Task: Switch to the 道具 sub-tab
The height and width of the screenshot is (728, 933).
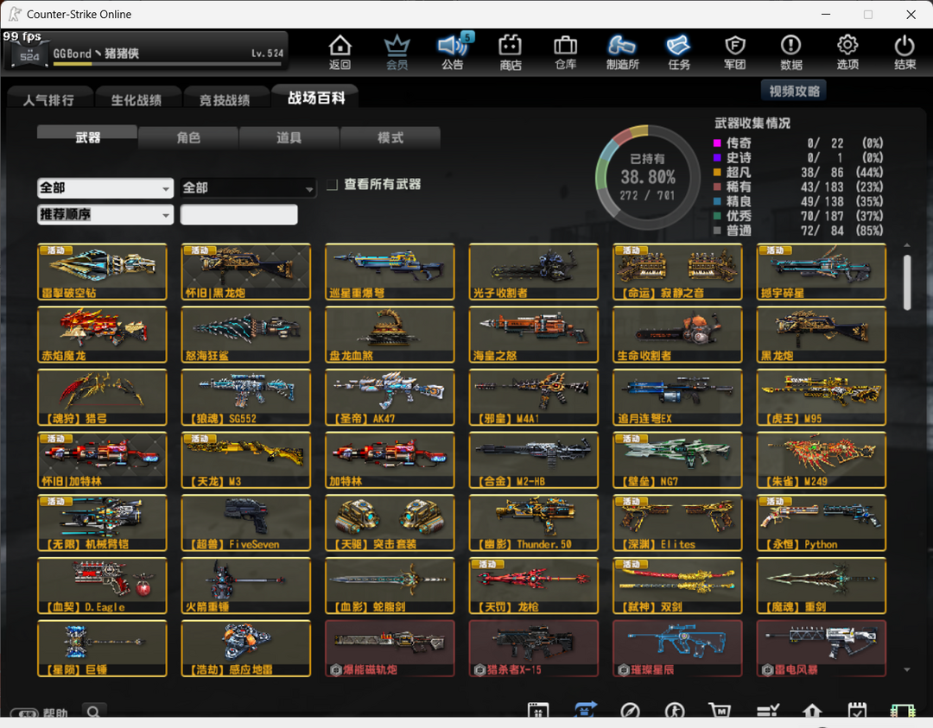Action: point(289,137)
